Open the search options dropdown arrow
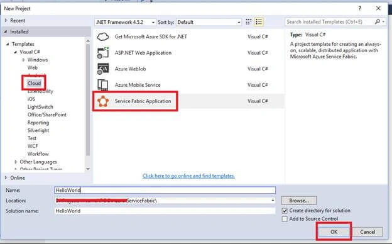Image resolution: width=392 pixels, height=244 pixels. coord(383,22)
